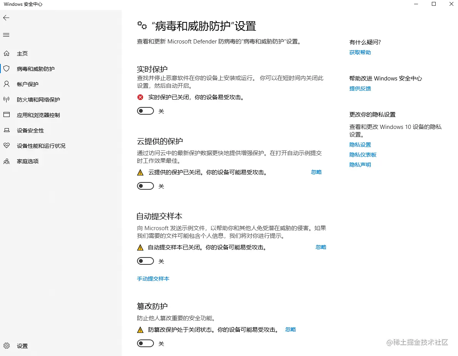Click the warning triangle beside 自动提交样本已关闭
Viewport: 458px width, 356px height.
coord(140,247)
